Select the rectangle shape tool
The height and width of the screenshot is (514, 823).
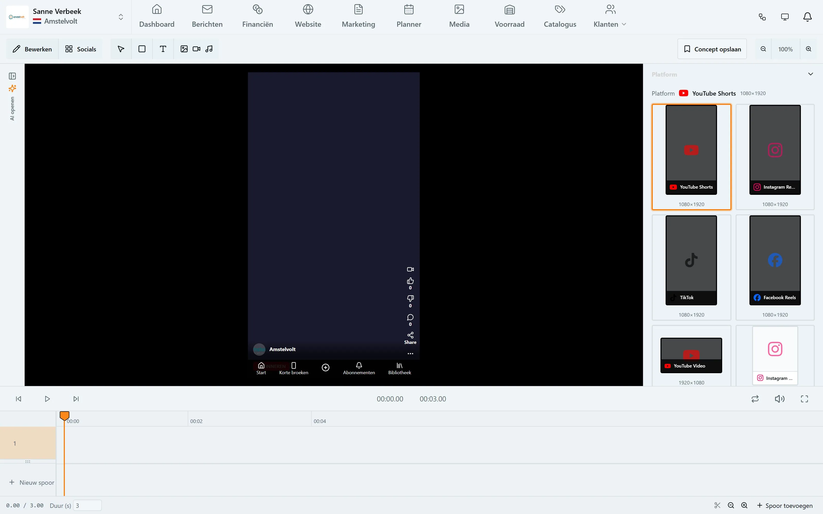pyautogui.click(x=142, y=49)
